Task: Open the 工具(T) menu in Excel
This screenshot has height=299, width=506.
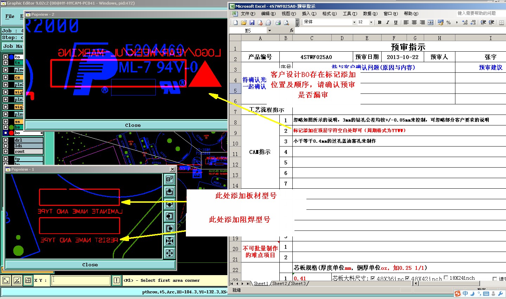Action: [x=350, y=14]
